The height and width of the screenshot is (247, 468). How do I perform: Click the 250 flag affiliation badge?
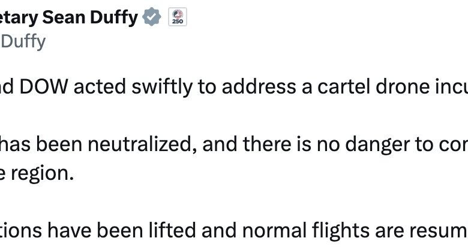(x=178, y=17)
